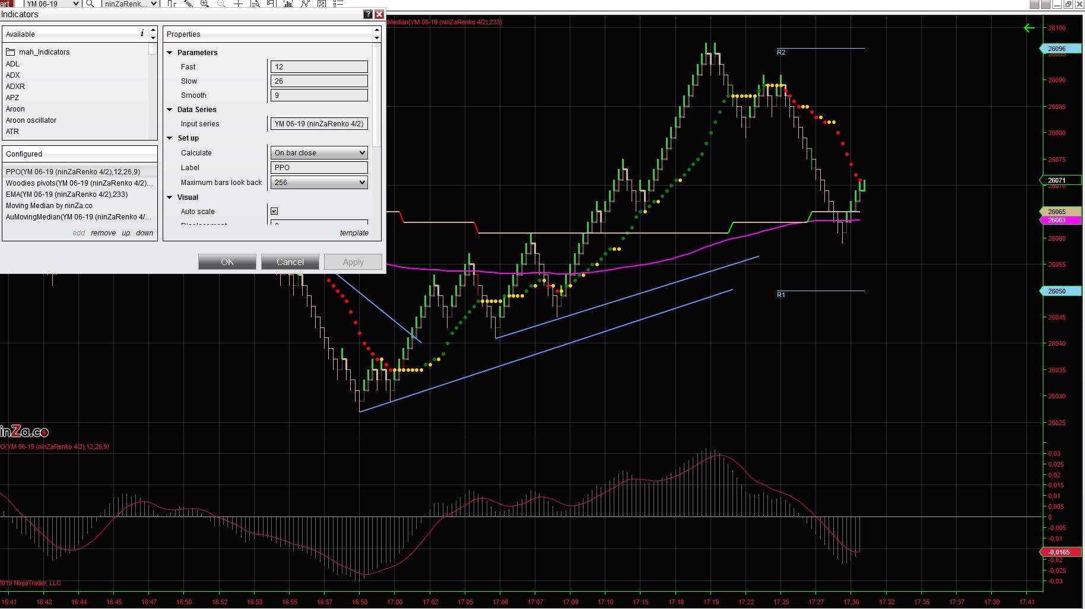Click the Smooth parameter field

[319, 95]
